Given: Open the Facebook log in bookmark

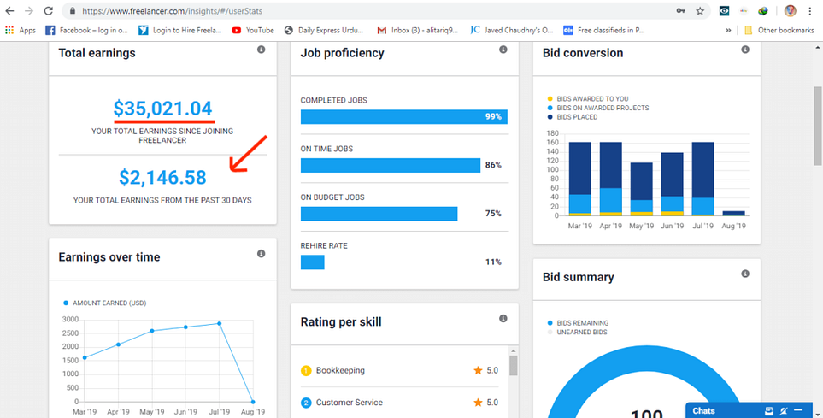Looking at the screenshot, I should (x=86, y=31).
